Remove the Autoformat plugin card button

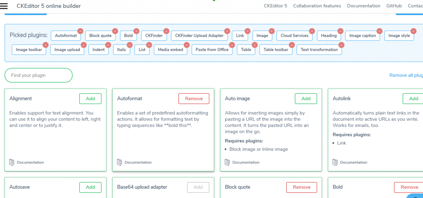tap(194, 99)
